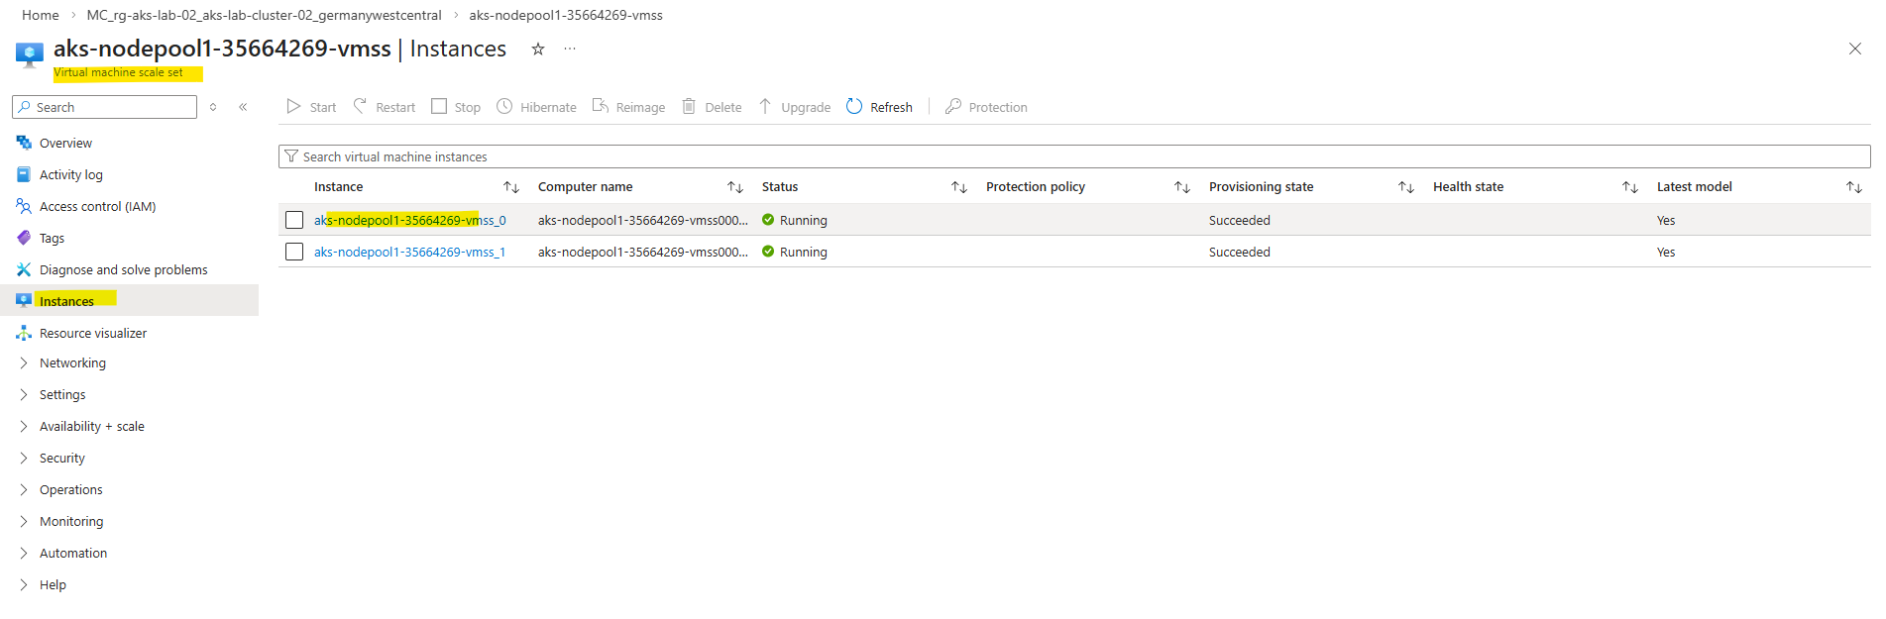Open MC_rg-aks-lab-02 resource group breadcrumb
The image size is (1886, 619).
[264, 15]
